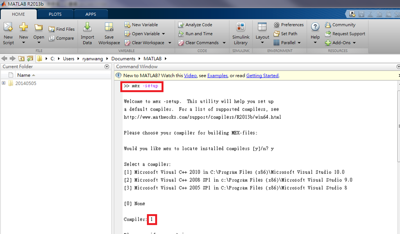Open the Preferences gear
This screenshot has height=234, width=400.
coord(277,25)
